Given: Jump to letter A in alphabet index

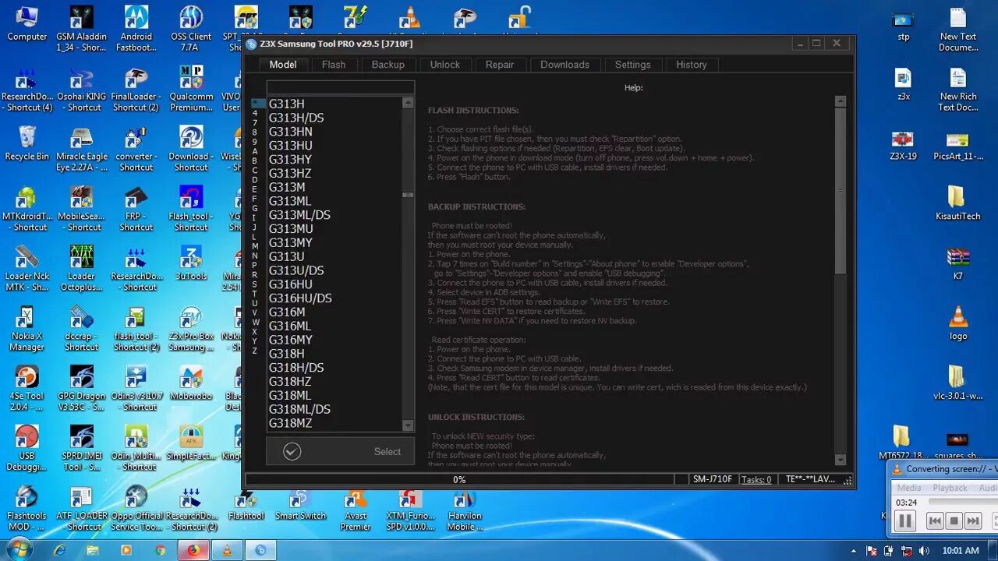Looking at the screenshot, I should coord(254,151).
